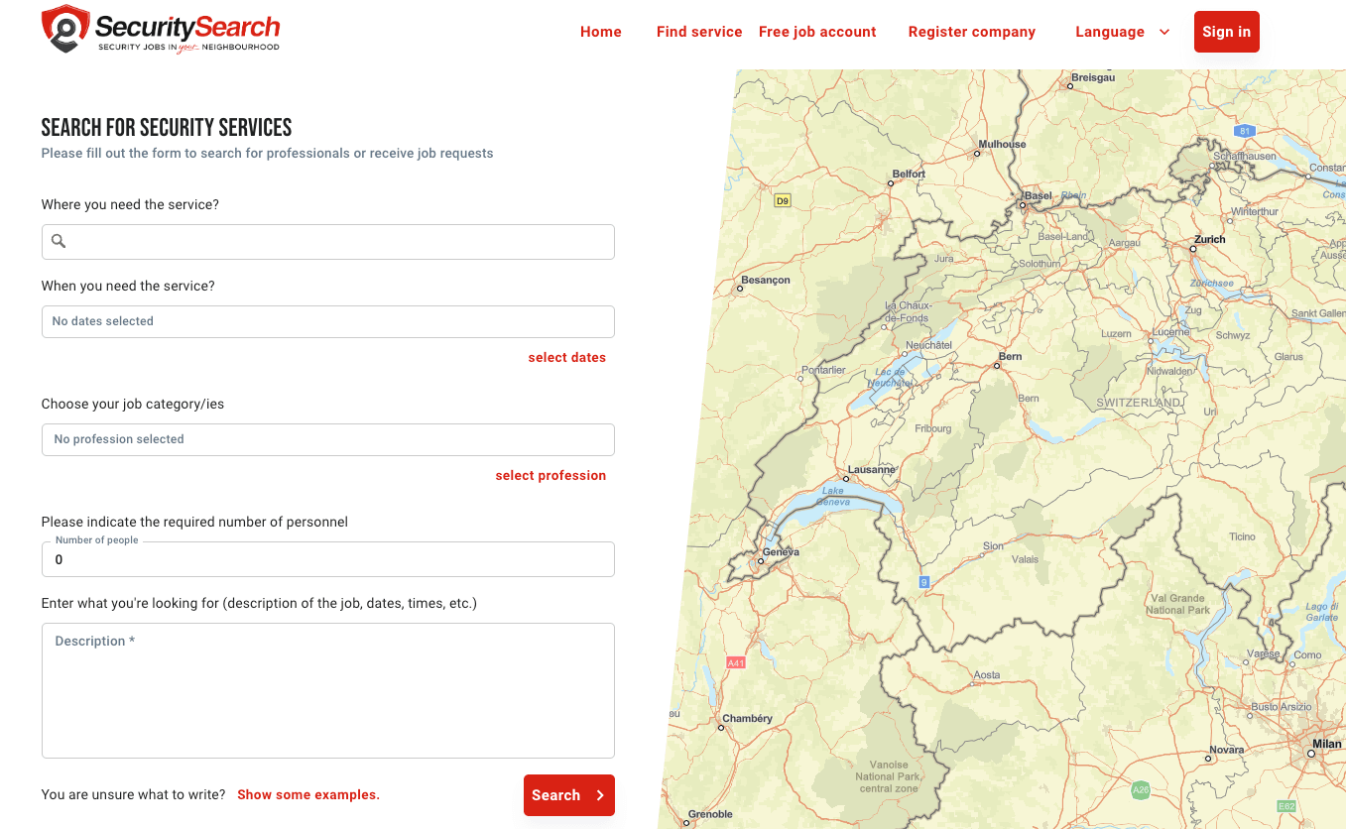Click 'Show some examples.' link

pos(308,794)
